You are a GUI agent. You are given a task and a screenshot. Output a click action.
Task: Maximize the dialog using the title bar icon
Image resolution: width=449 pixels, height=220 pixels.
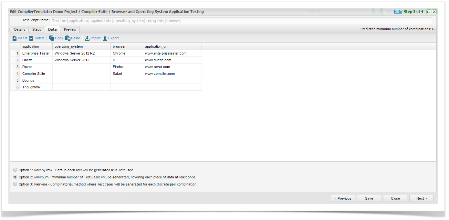[x=429, y=12]
